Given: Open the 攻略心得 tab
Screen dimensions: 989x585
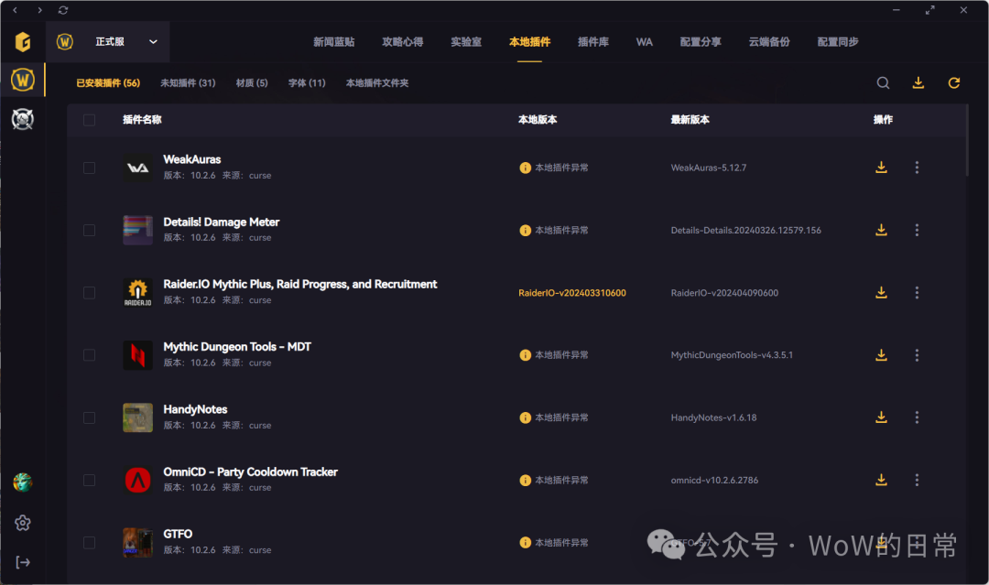Looking at the screenshot, I should [x=402, y=41].
